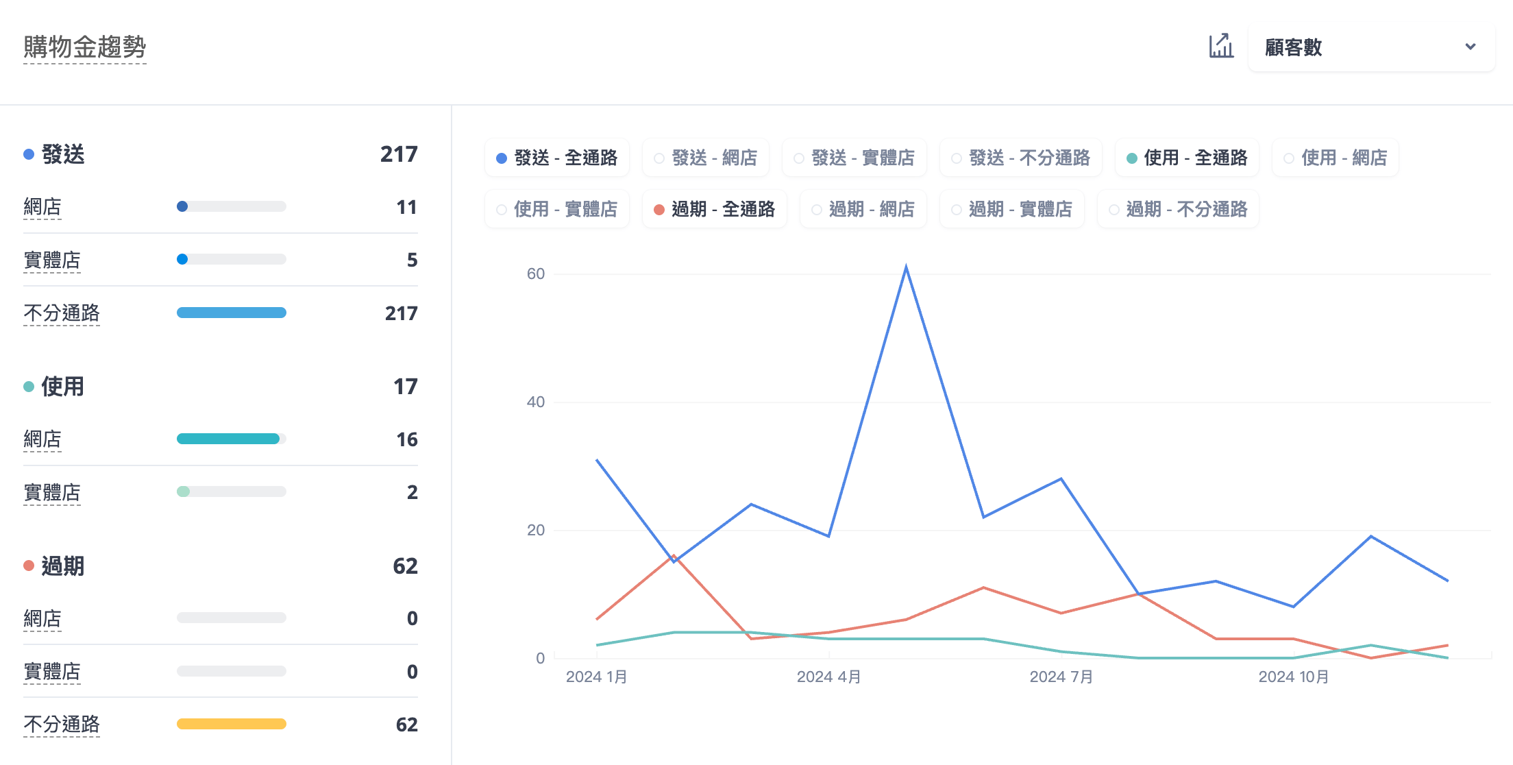The width and height of the screenshot is (1513, 765).
Task: Enable the 過期 - 實體店 legend series
Action: point(1012,209)
